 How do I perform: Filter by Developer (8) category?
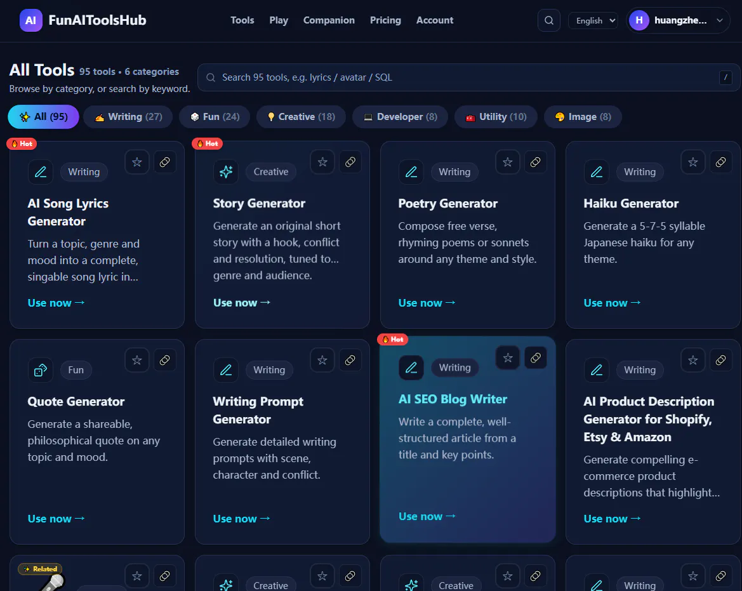400,117
